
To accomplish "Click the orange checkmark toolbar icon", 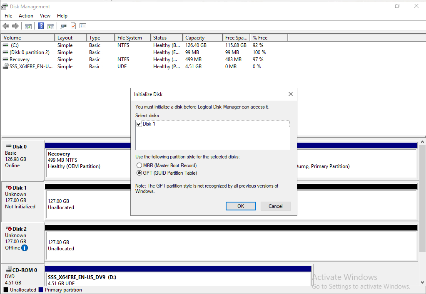I will (72, 25).
